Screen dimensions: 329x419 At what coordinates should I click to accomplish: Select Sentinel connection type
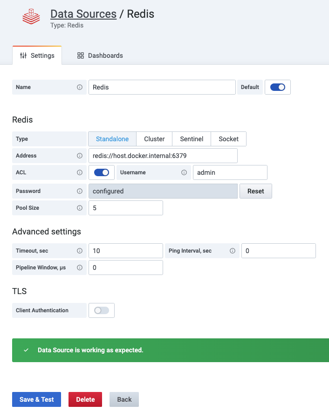click(192, 139)
